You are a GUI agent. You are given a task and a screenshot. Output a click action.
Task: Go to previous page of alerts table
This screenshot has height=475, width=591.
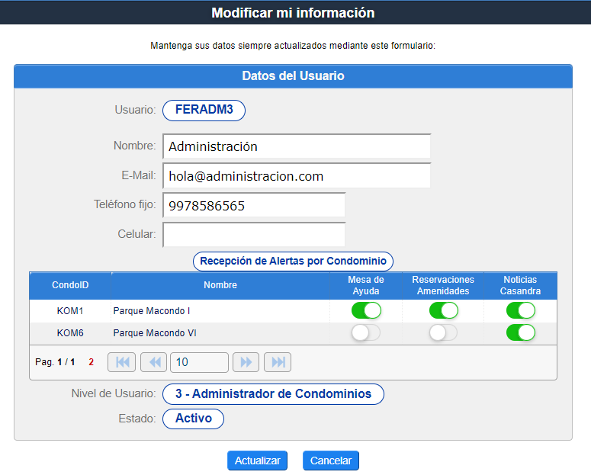pos(153,362)
